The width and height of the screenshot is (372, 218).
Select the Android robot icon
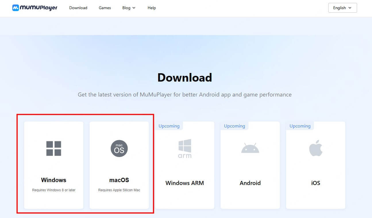250,148
